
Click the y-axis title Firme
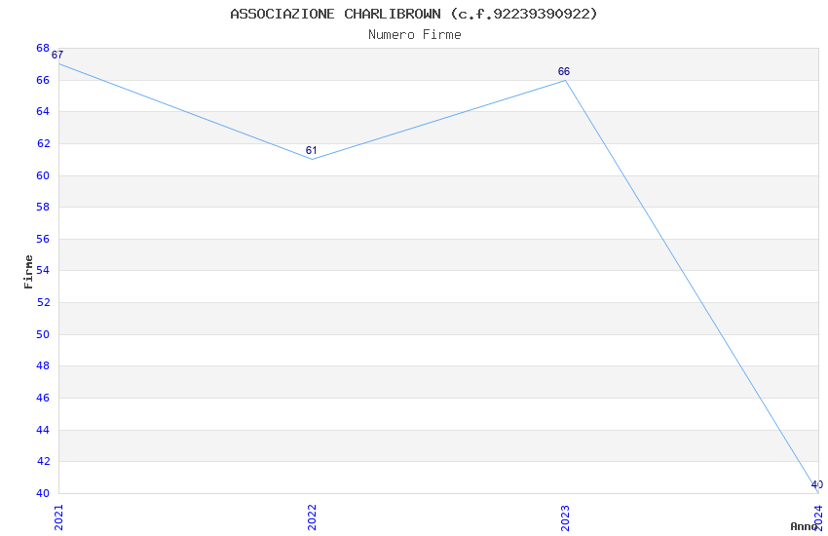pos(28,272)
